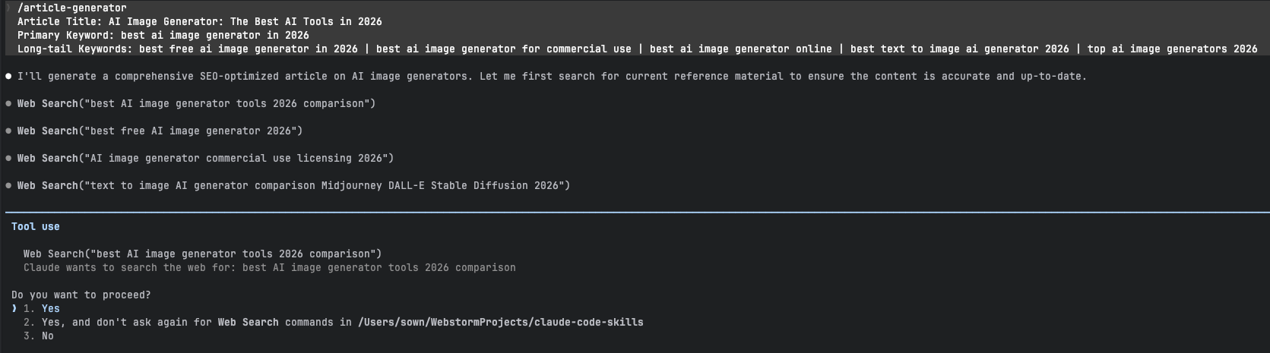Click bullet beside the Midjourney DALL-E search
This screenshot has width=1270, height=353.
click(x=8, y=185)
